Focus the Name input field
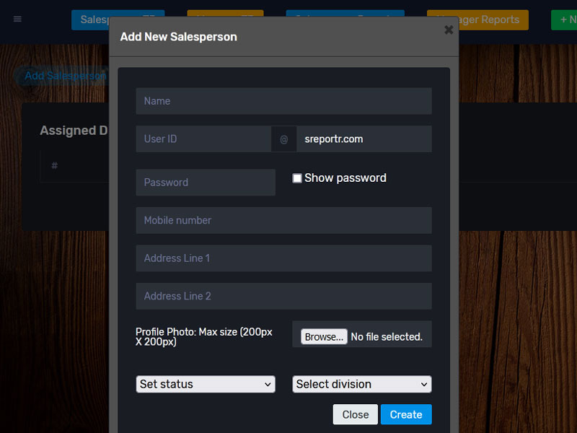This screenshot has width=577, height=433. 283,101
